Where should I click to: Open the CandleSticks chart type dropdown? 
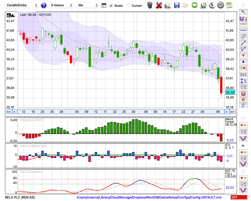[x=22, y=5]
